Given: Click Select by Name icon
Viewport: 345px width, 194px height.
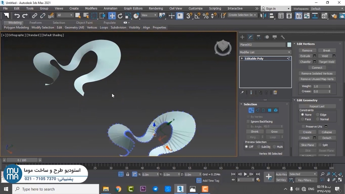Looking at the screenshot, I should pos(86,16).
